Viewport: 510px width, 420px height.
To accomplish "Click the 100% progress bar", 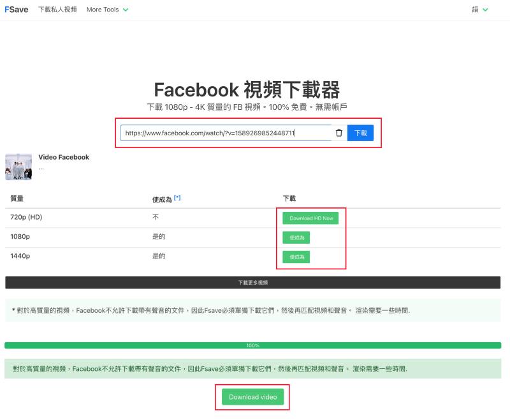I will click(253, 345).
